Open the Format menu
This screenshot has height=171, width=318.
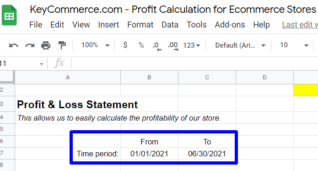(x=140, y=25)
